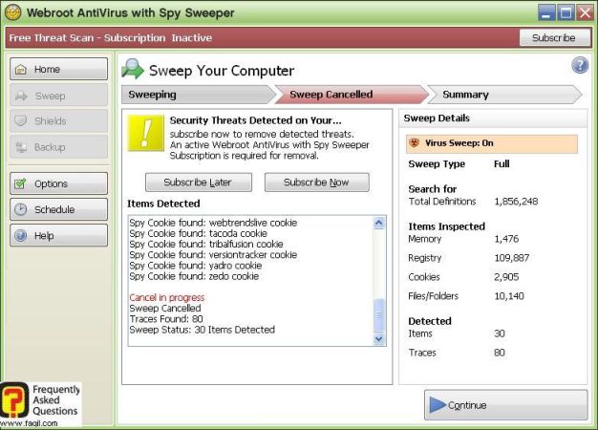Click the Sweep arrow icon in sidebar
Viewport: 598px width, 430px height.
[21, 96]
